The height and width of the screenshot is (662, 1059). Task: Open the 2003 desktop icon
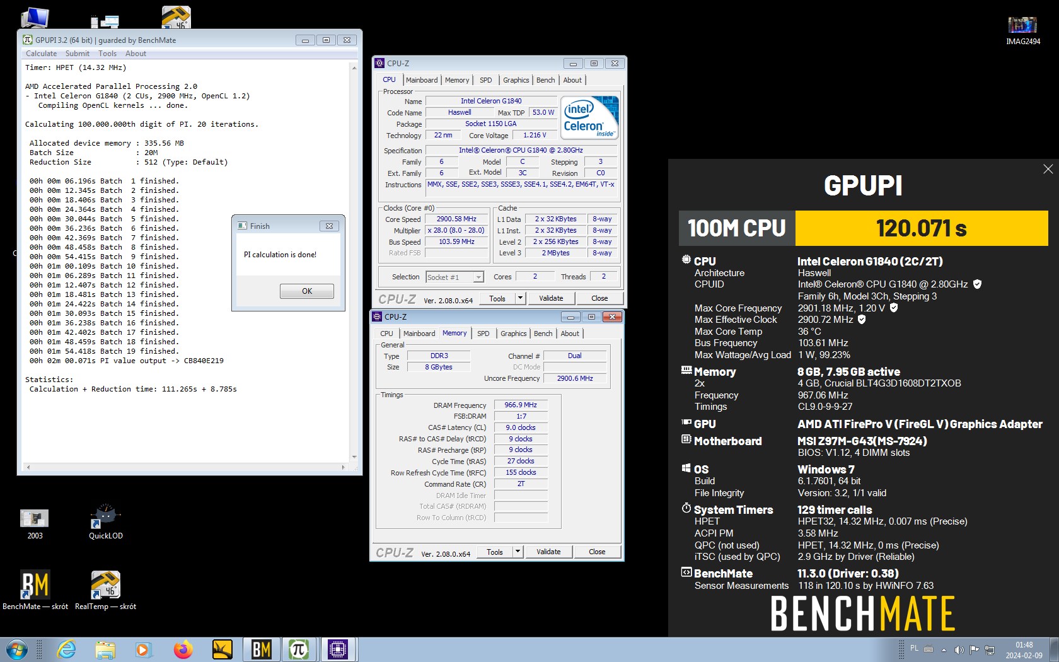(x=35, y=523)
